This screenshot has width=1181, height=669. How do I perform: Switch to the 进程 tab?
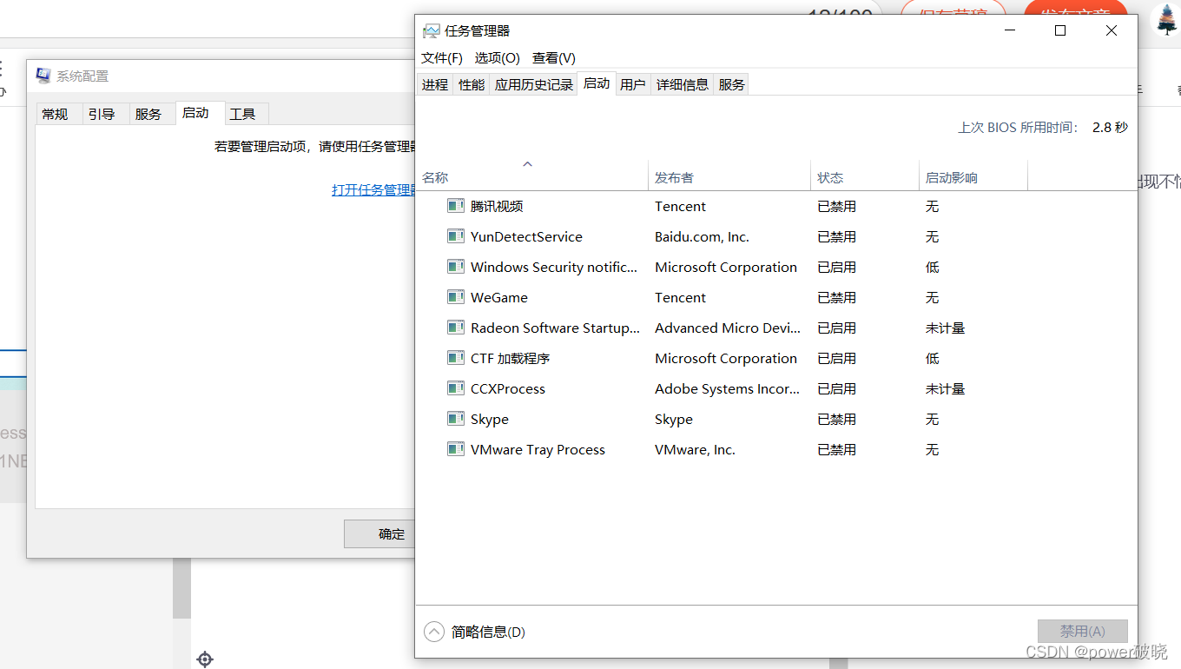435,84
